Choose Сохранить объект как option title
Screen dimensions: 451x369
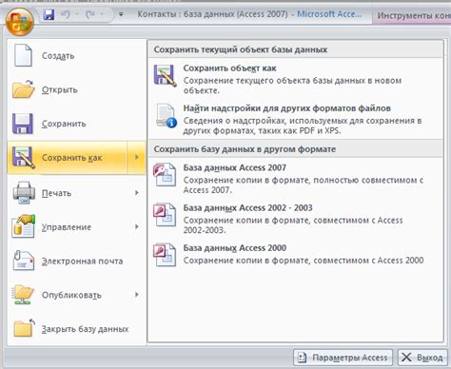[229, 68]
